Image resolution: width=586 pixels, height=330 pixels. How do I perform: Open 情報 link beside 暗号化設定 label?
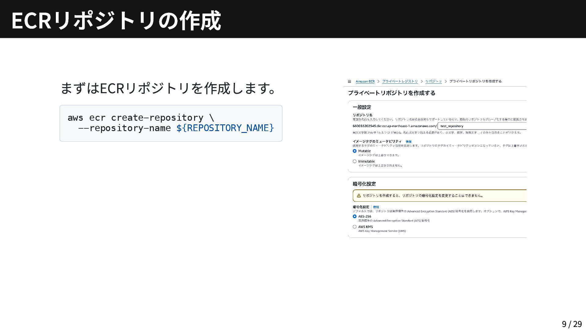pos(376,207)
